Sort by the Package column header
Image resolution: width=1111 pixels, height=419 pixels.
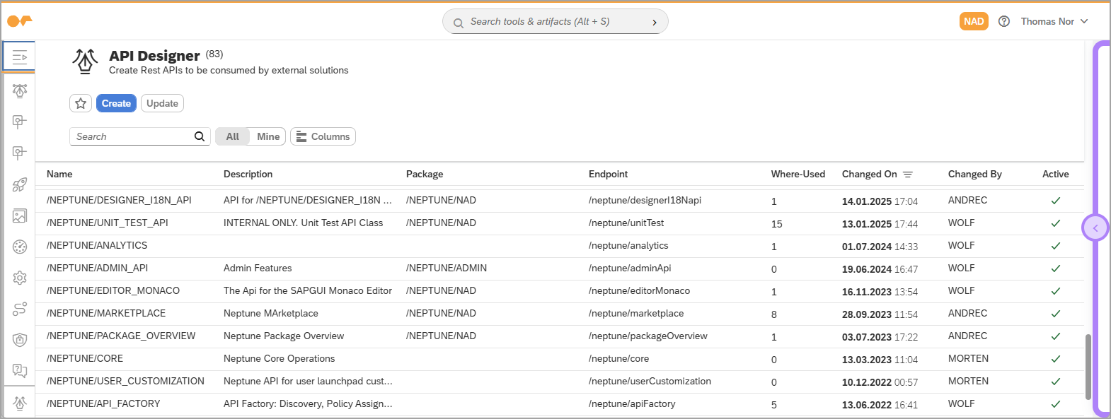pos(425,174)
